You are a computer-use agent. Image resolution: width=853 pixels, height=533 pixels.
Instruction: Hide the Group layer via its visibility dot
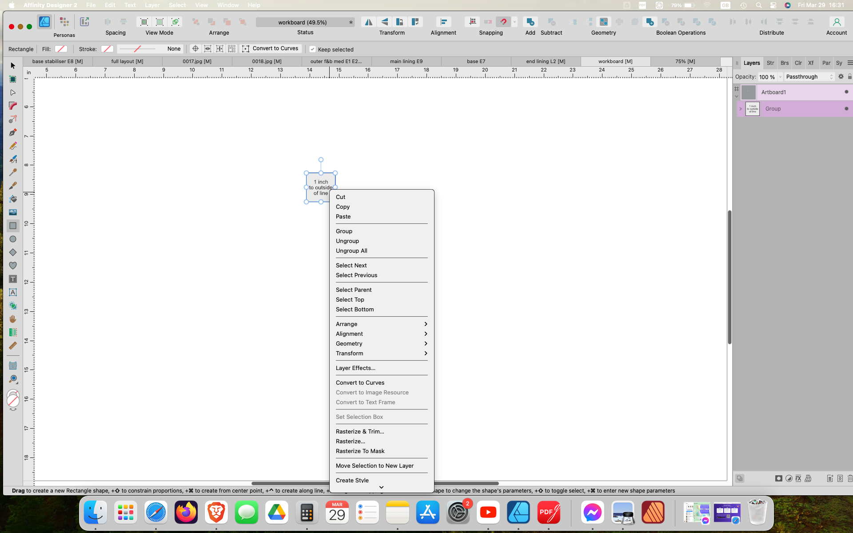[x=847, y=108]
